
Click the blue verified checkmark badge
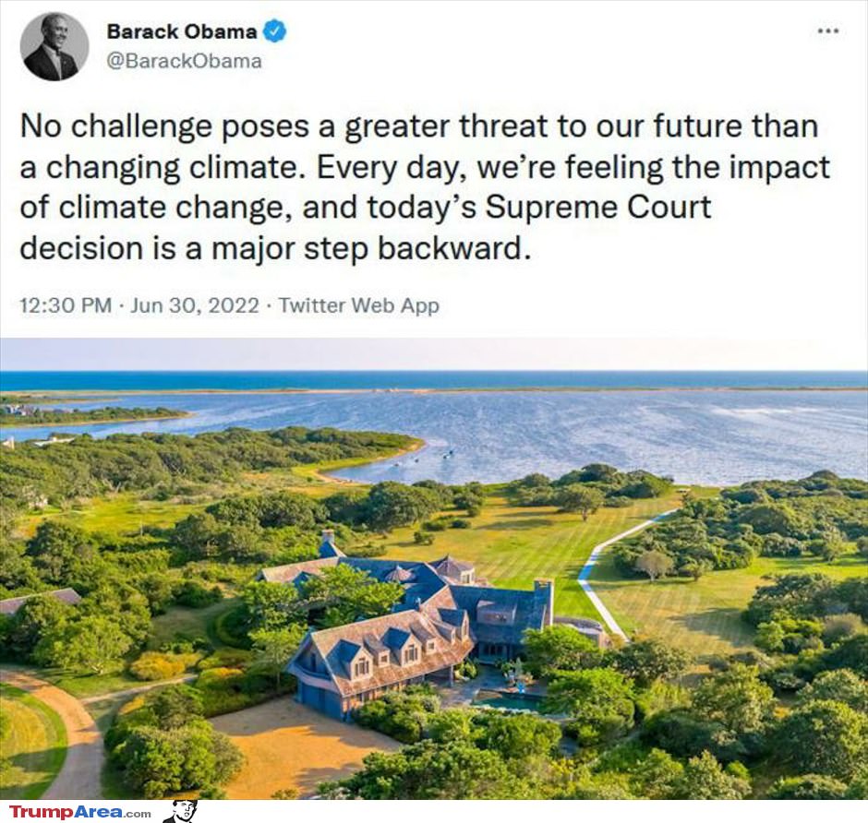[274, 31]
